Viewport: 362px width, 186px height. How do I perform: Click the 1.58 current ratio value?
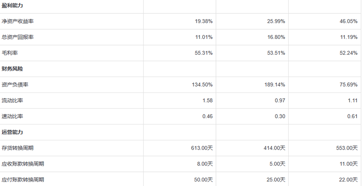point(207,100)
